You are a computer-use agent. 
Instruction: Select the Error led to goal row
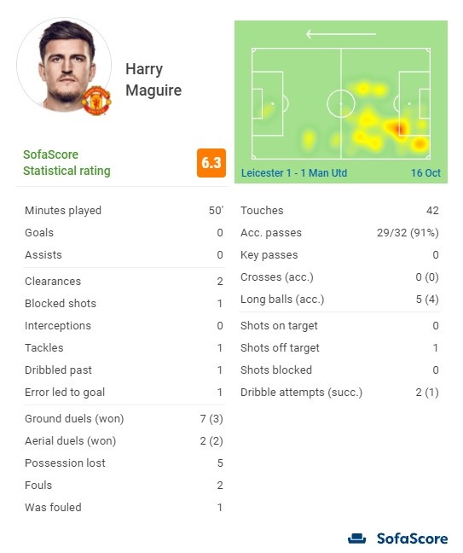point(124,393)
